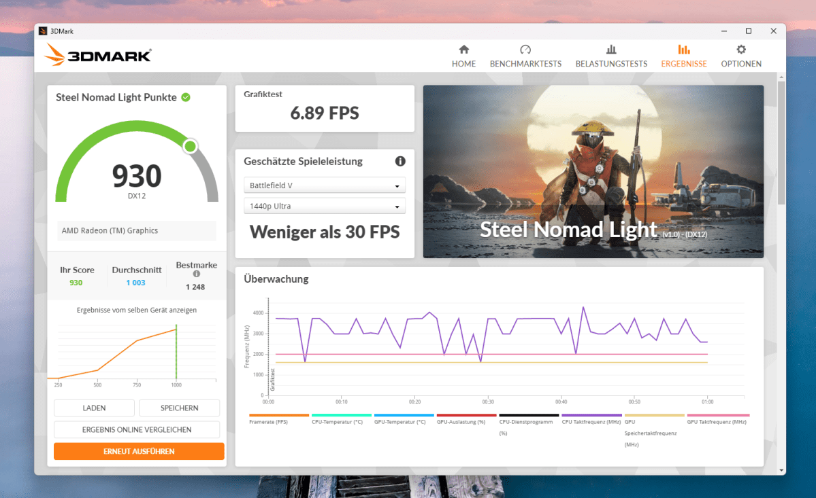Screen dimensions: 816x498
Task: Minimize the 3DMark window
Action: click(724, 31)
